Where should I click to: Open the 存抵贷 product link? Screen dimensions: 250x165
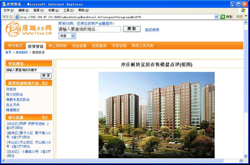(11, 89)
